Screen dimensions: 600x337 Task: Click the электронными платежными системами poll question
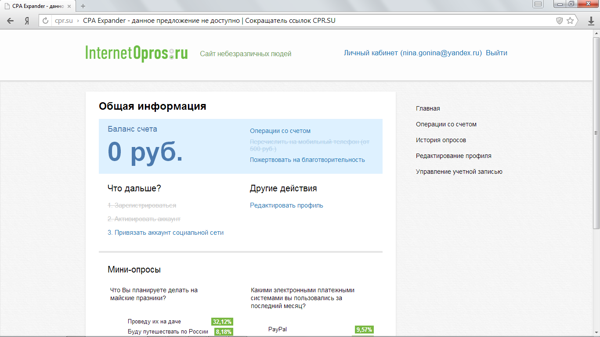click(303, 298)
